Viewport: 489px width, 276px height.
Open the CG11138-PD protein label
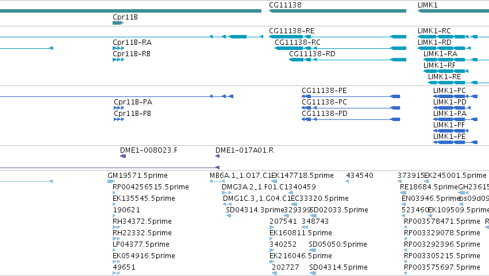324,114
